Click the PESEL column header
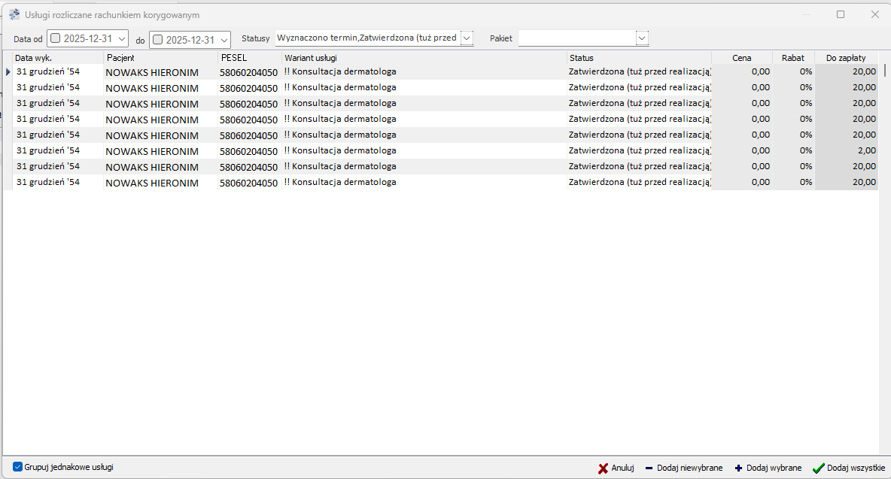891x479 pixels. click(249, 58)
